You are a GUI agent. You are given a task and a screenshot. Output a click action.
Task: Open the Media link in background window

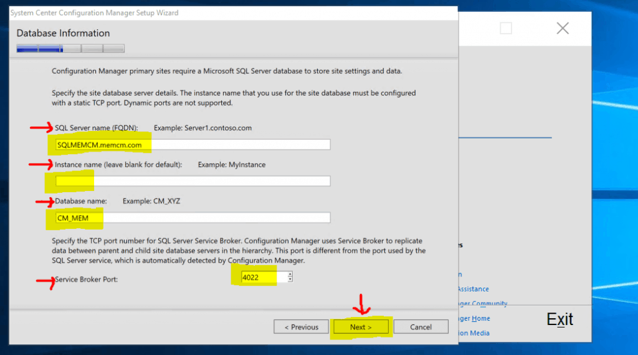pos(474,333)
